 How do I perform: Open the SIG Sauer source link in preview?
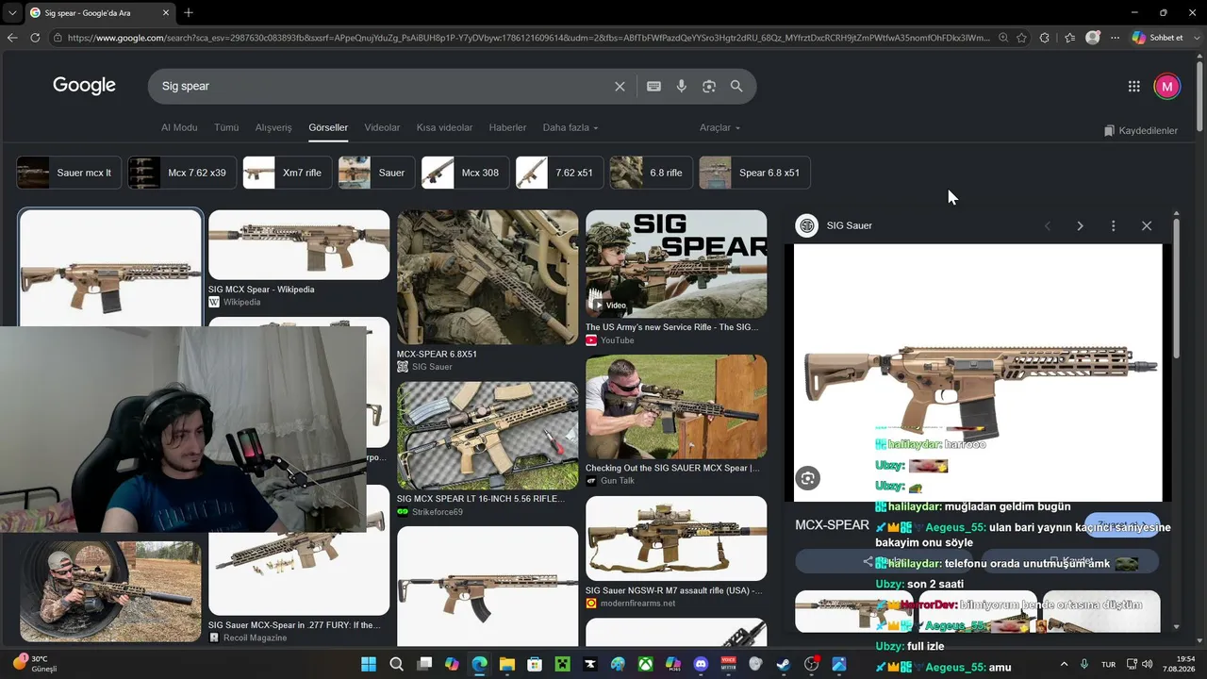835,226
